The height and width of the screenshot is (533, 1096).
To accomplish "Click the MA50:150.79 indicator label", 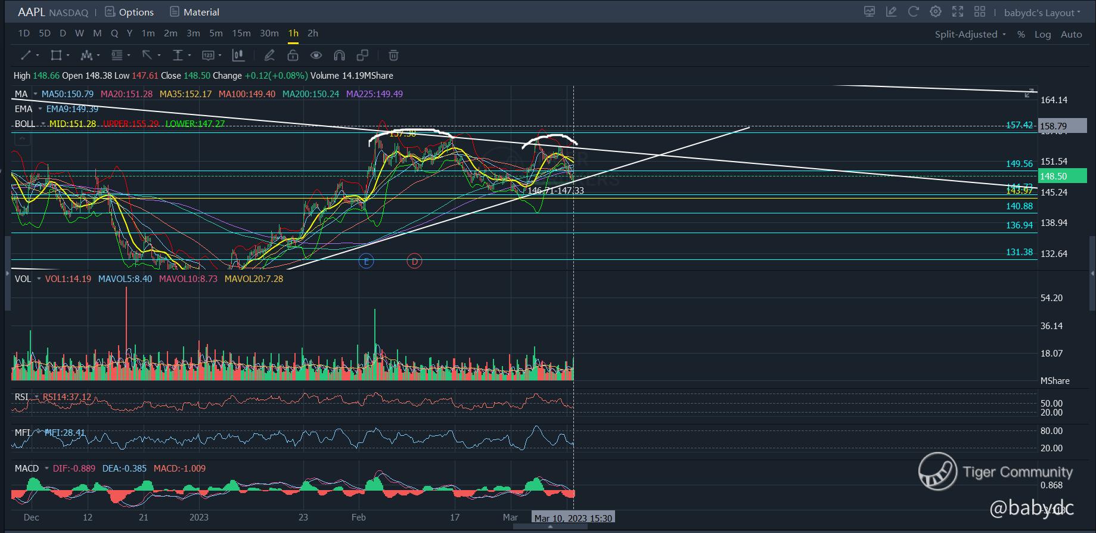I will pos(67,94).
